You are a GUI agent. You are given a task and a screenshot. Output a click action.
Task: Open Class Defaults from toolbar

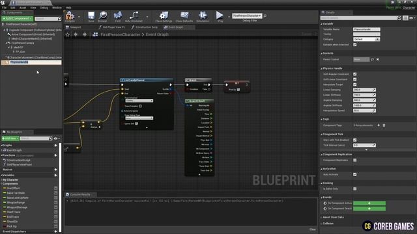(184, 16)
